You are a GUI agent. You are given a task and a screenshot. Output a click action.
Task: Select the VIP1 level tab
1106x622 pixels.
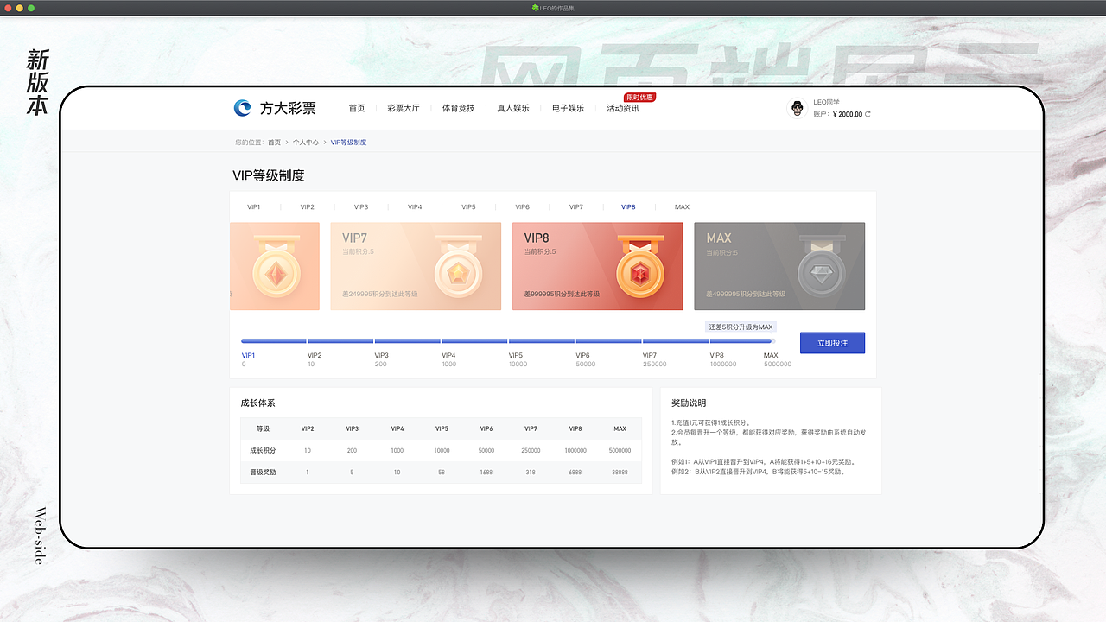coord(253,207)
